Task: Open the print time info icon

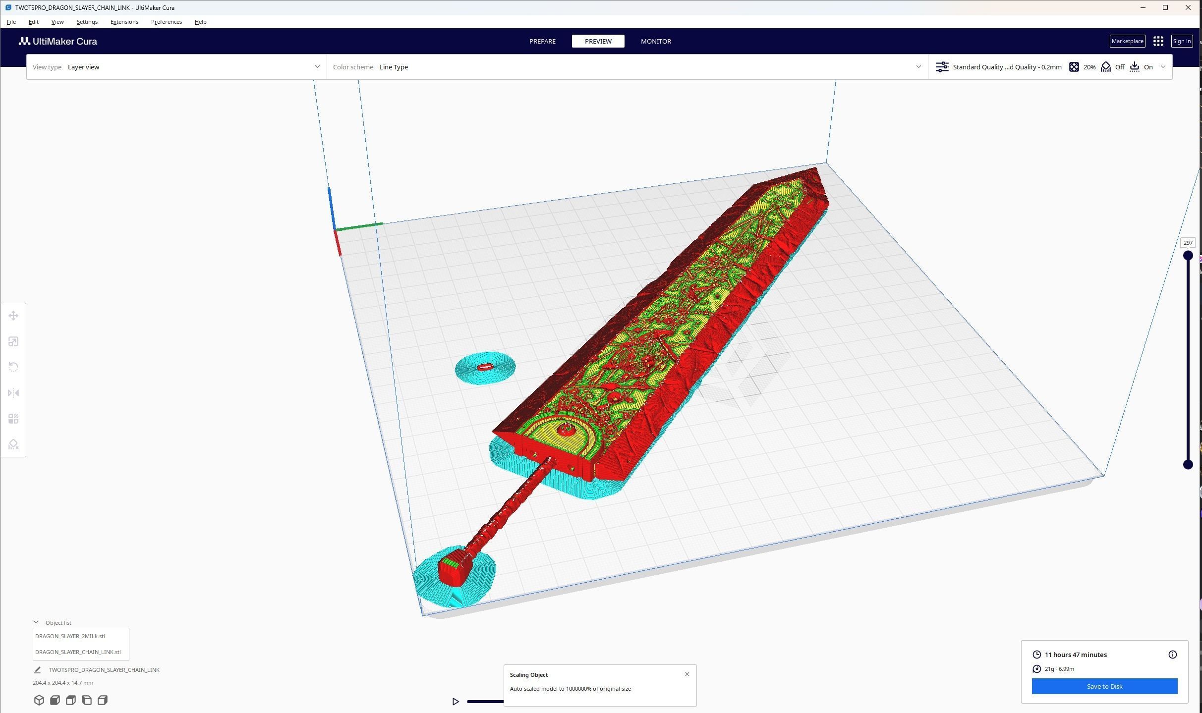Action: [1173, 655]
